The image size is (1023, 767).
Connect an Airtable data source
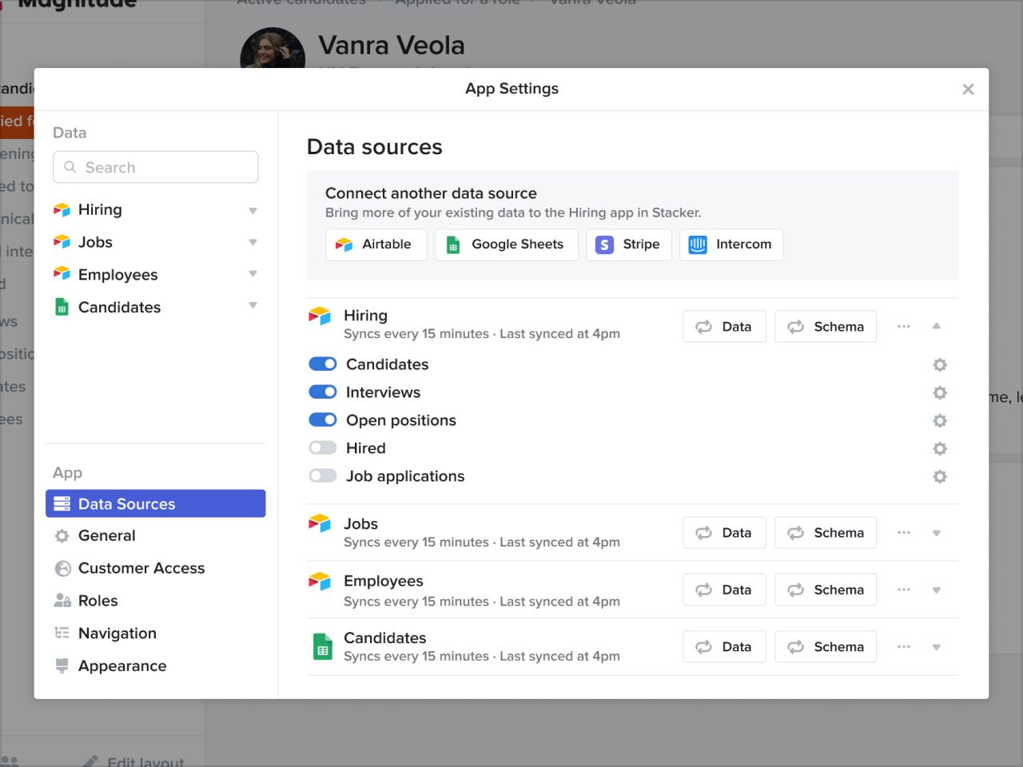point(376,244)
